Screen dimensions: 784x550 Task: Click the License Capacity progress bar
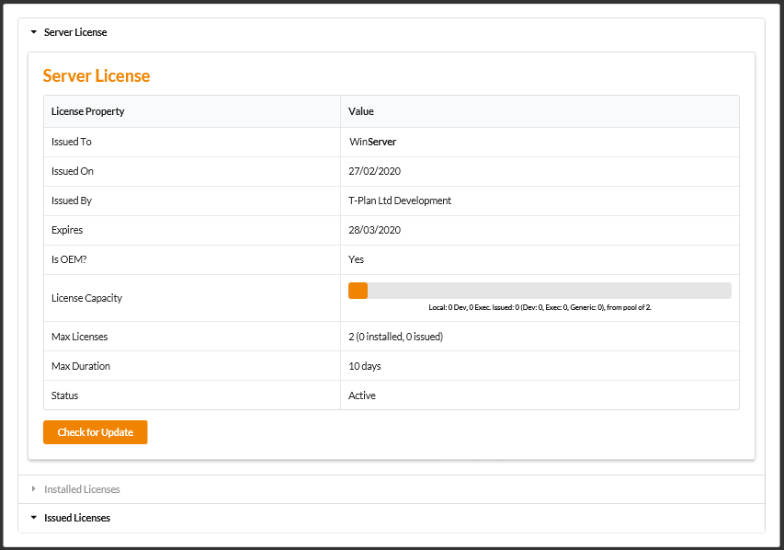pyautogui.click(x=540, y=291)
